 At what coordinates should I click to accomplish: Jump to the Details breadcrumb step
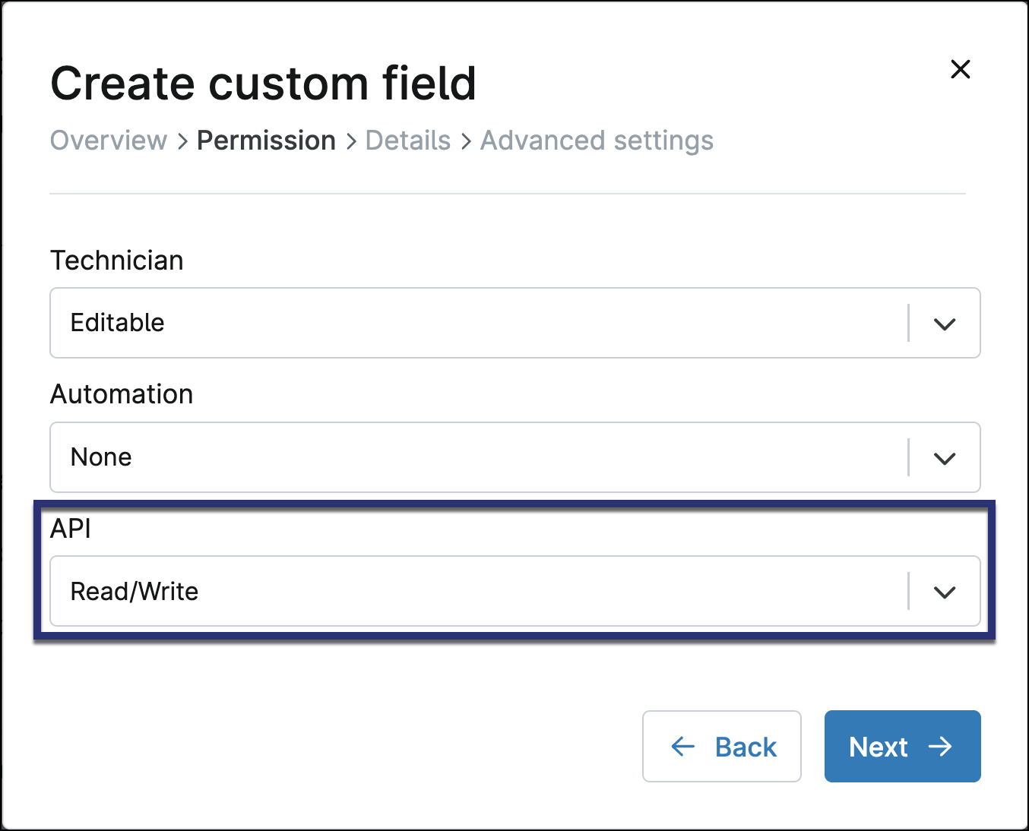[408, 141]
